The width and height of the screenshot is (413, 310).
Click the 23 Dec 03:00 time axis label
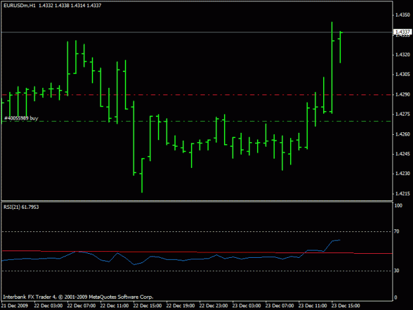[246, 305]
